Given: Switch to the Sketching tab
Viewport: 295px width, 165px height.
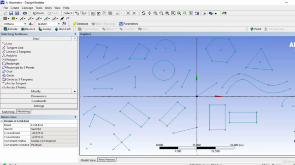Looking at the screenshot, I should pos(8,112).
